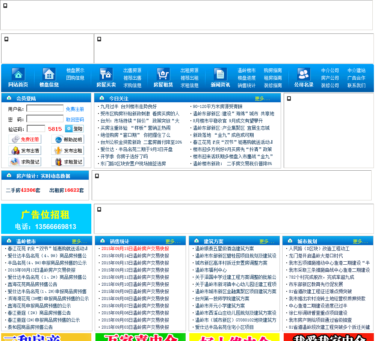Click the house icon beside 会员登陆
This screenshot has width=375, height=341.
9,98
